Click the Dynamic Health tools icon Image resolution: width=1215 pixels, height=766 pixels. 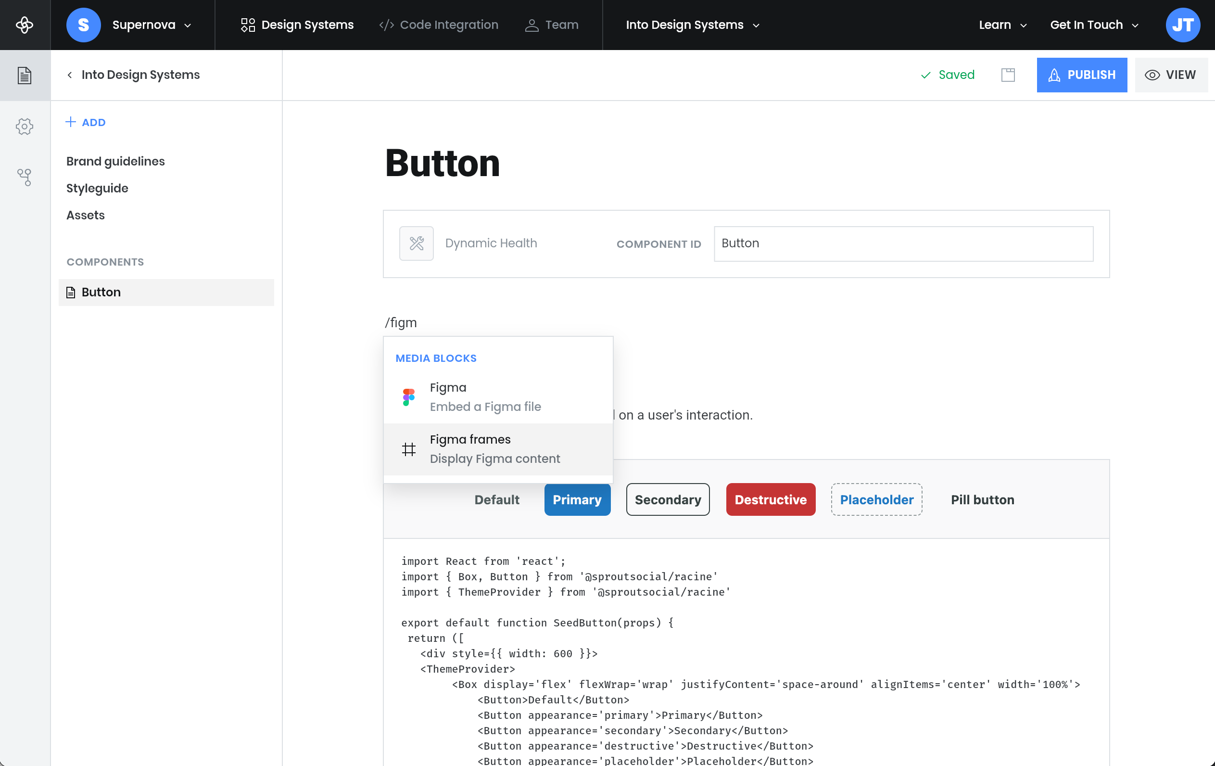point(416,243)
